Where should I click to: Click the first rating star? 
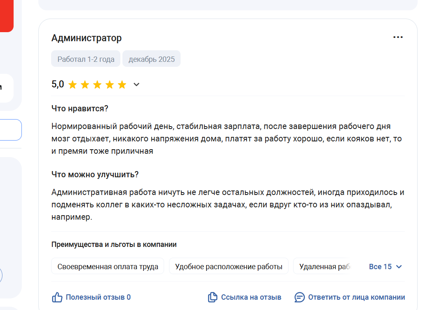pos(73,85)
